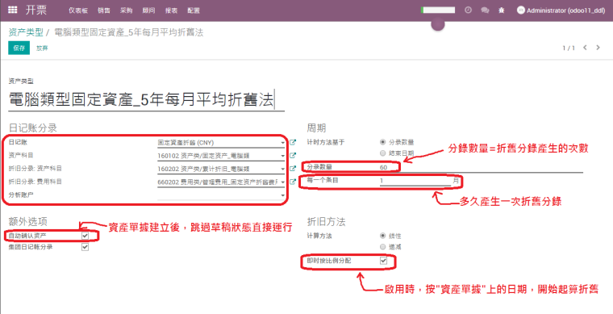Open the conversations chat bubble icon

coord(486,10)
